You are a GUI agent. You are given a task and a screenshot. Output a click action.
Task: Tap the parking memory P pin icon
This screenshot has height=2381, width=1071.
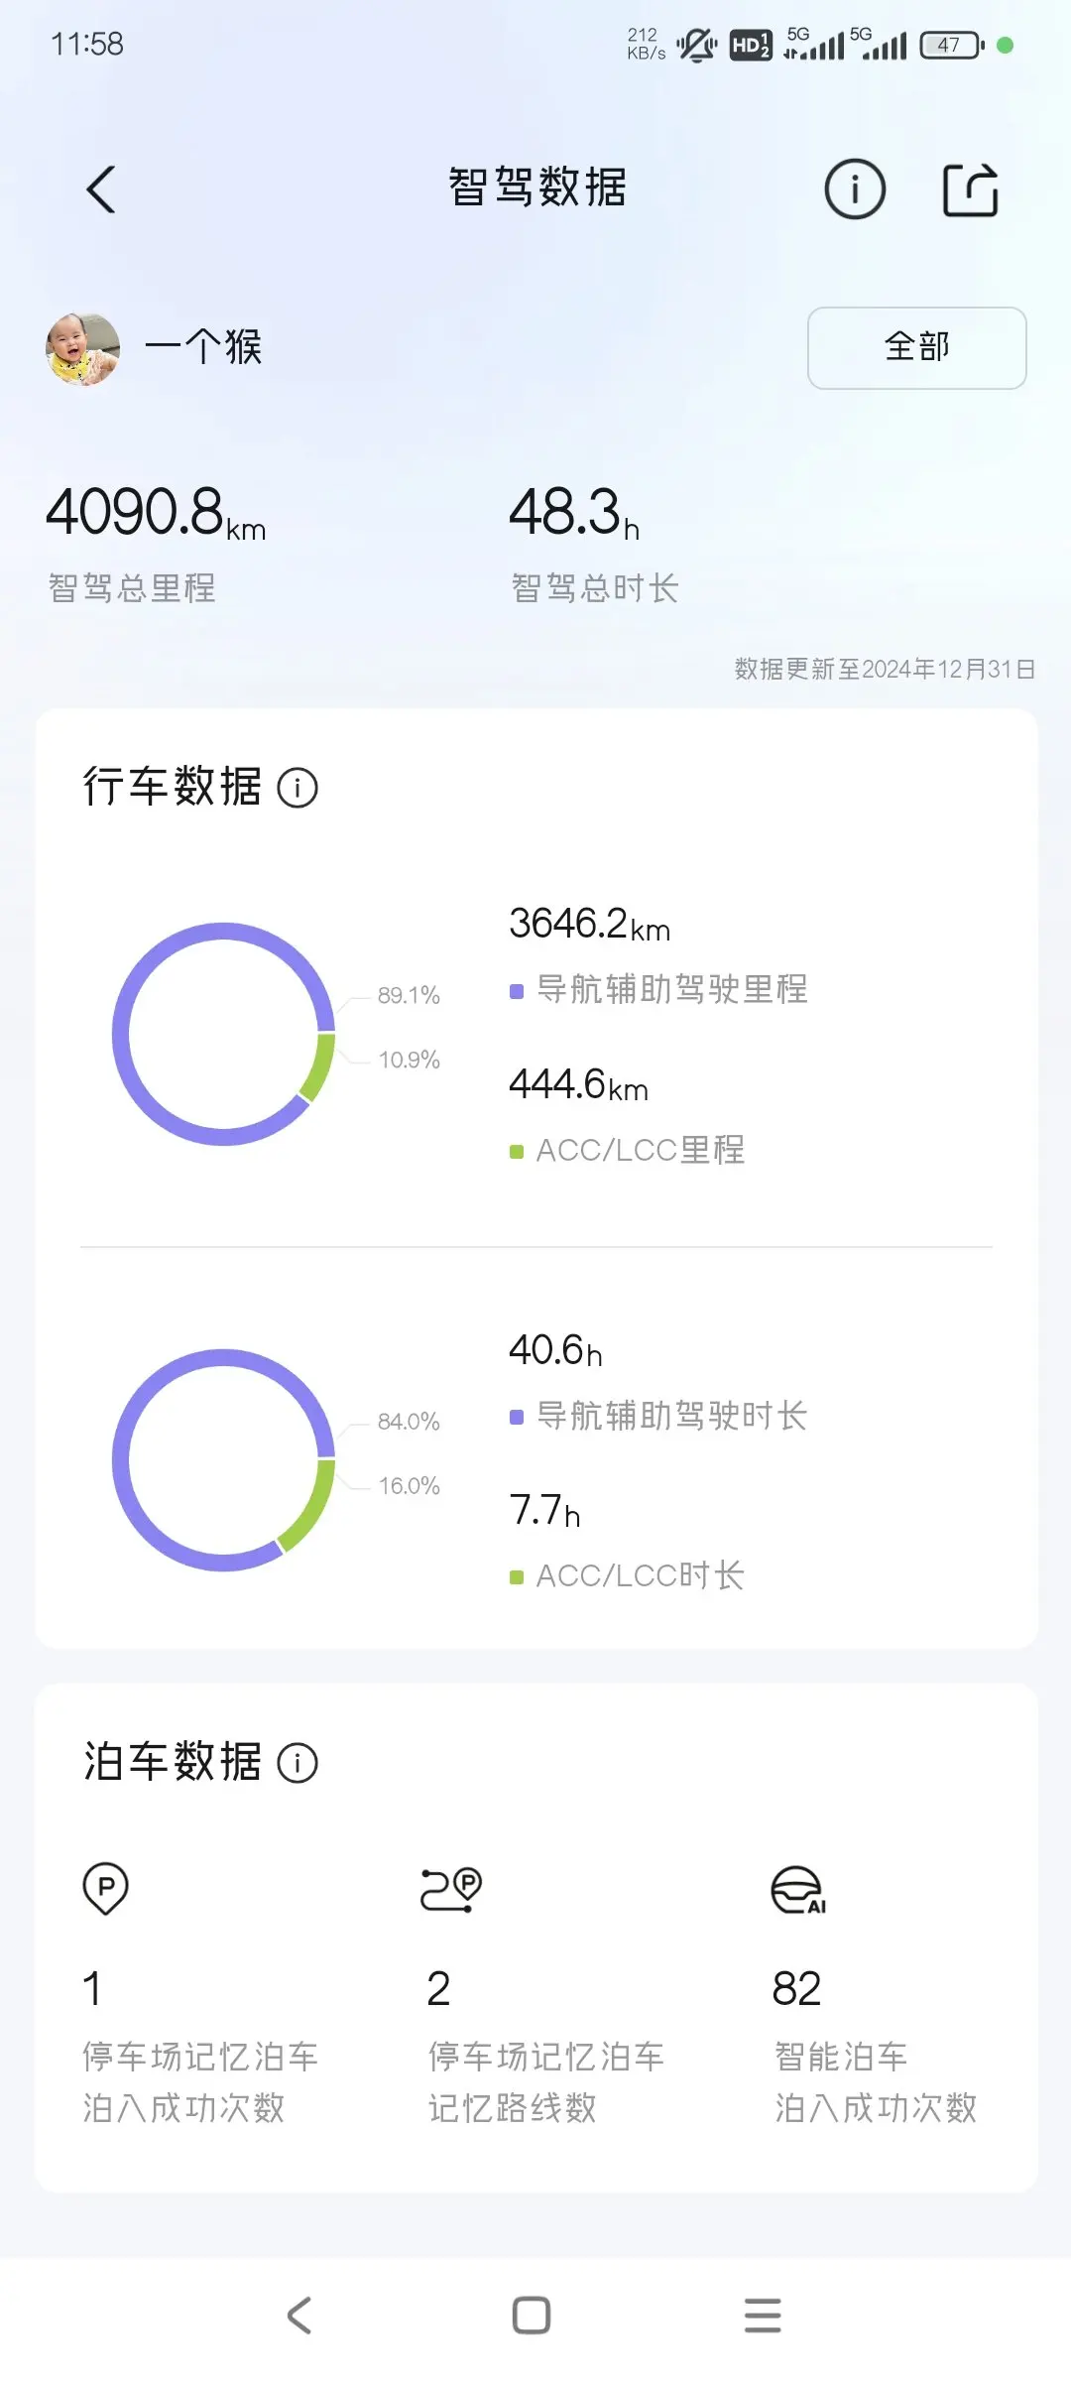click(106, 1888)
